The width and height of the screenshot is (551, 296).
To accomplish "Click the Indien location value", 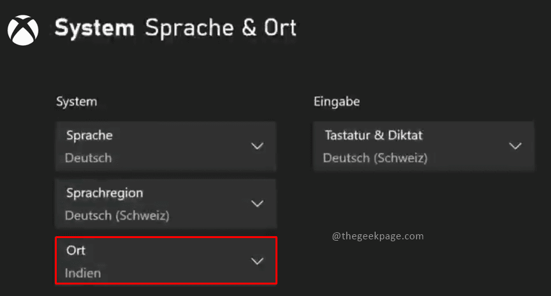I will click(x=83, y=273).
